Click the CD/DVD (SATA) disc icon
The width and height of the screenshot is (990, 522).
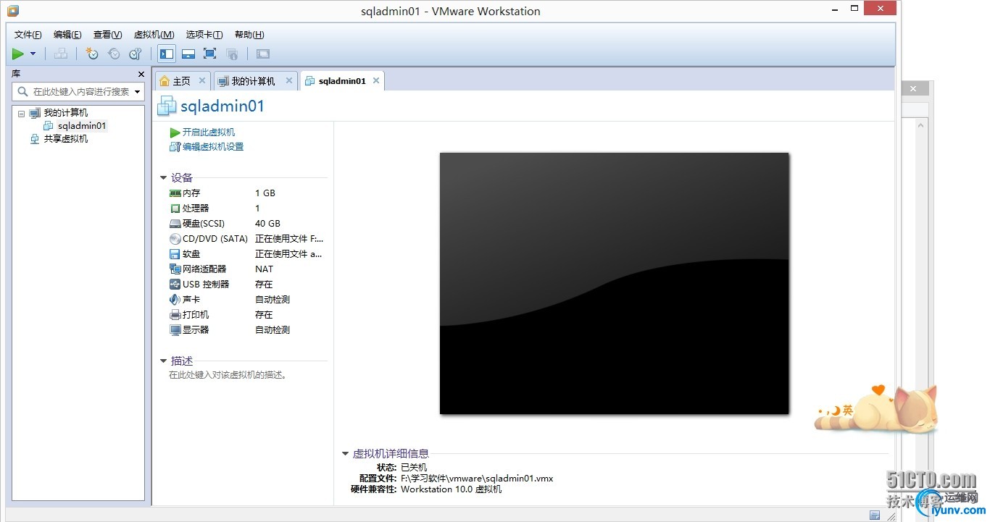pyautogui.click(x=175, y=239)
